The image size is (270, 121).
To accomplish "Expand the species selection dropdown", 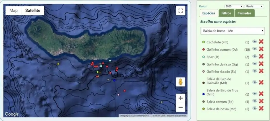I will click(232, 30).
